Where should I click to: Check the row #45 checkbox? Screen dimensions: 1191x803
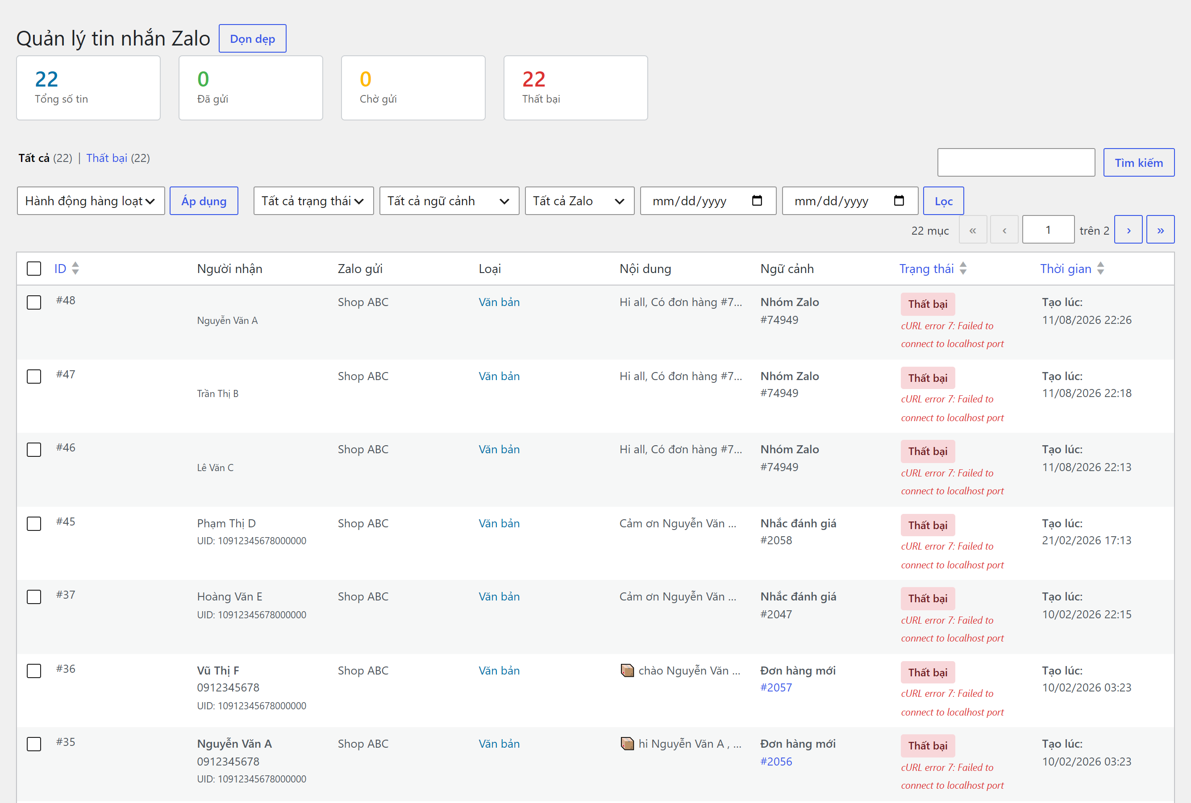point(34,523)
